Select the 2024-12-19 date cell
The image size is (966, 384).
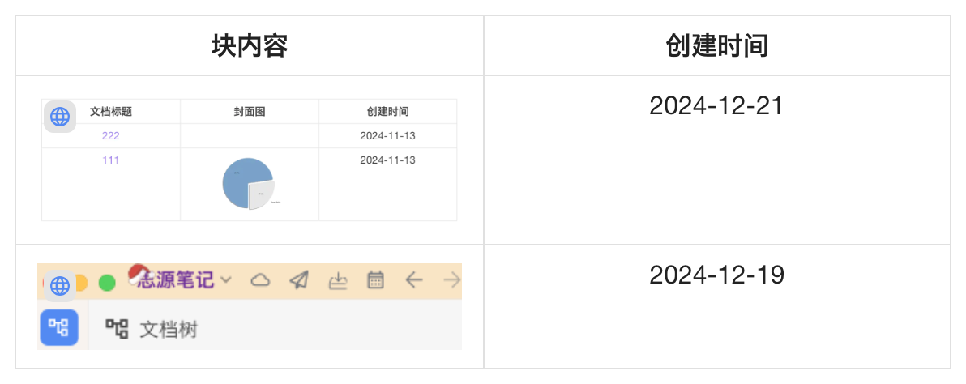click(716, 275)
